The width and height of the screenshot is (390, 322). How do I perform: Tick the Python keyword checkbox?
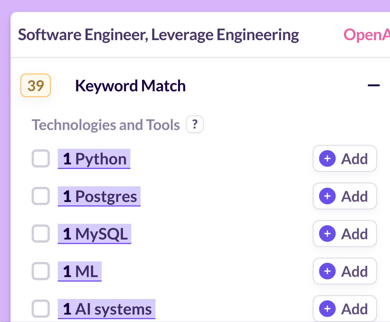[x=41, y=158]
